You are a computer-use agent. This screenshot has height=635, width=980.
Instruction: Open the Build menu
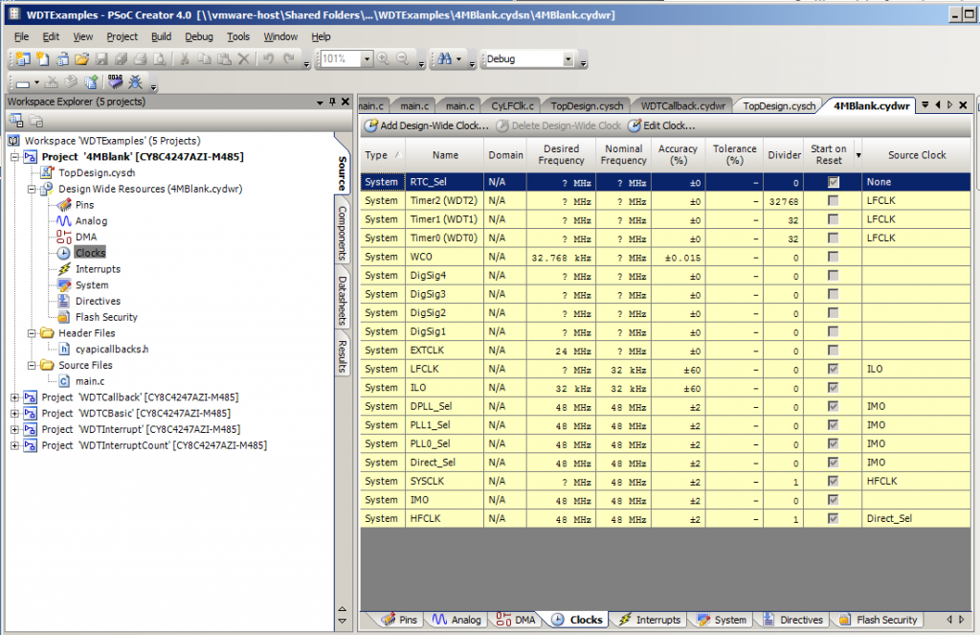161,36
